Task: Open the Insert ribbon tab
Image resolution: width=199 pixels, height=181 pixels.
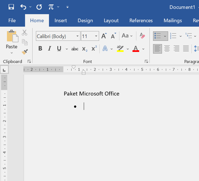Action: [x=61, y=21]
